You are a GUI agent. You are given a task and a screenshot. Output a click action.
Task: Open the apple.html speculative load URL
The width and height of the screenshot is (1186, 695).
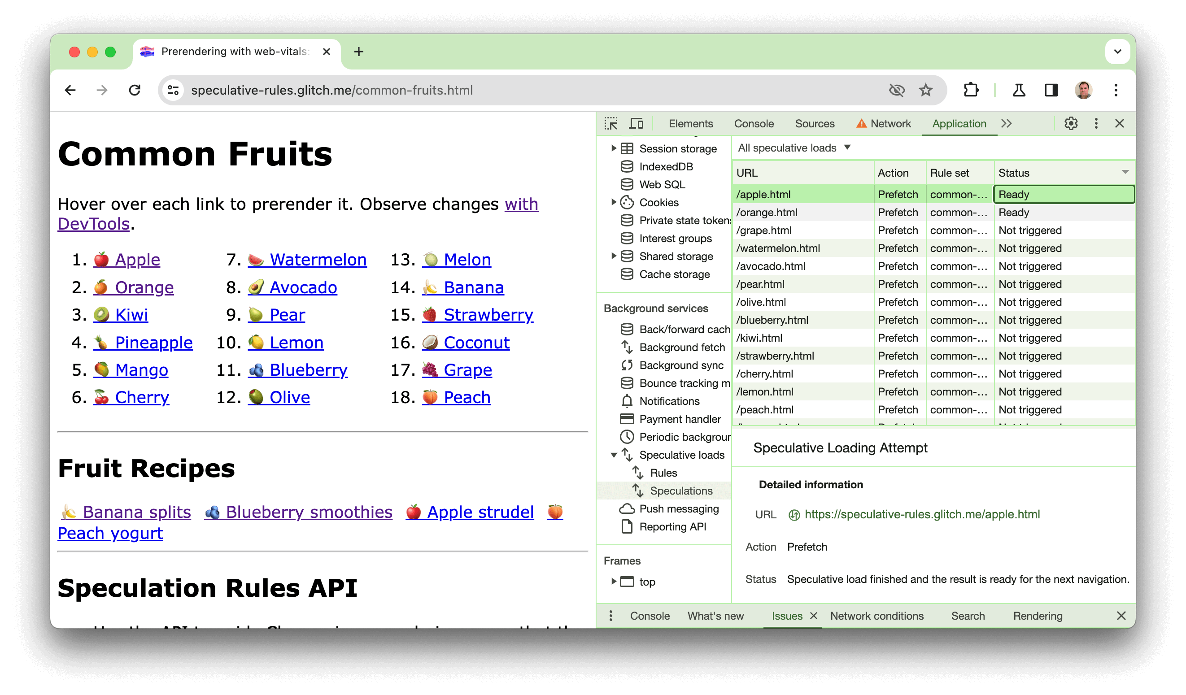(921, 514)
